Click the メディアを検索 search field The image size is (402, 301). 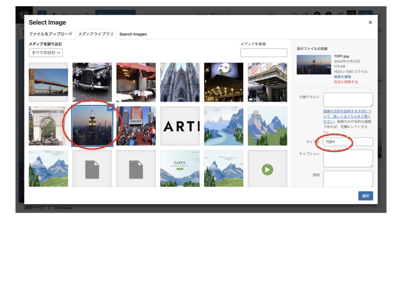263,53
